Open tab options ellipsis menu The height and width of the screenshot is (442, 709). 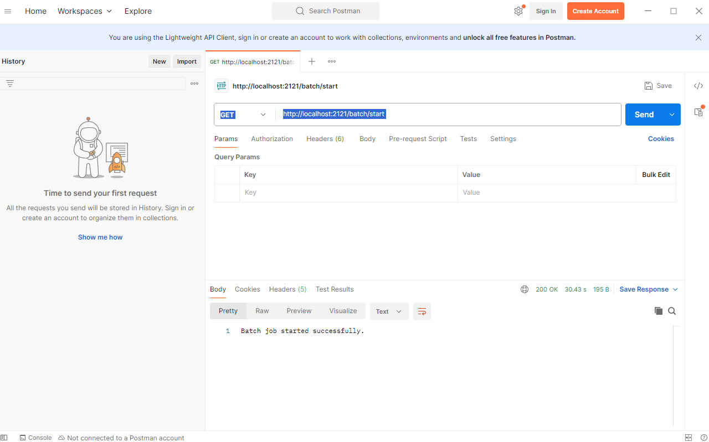[332, 61]
